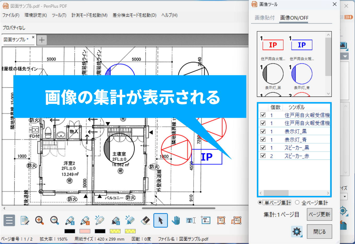
Task: Switch to the 画像貼付 tab
Action: [265, 18]
